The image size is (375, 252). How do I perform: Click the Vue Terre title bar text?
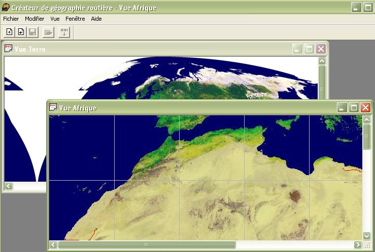tap(30, 49)
